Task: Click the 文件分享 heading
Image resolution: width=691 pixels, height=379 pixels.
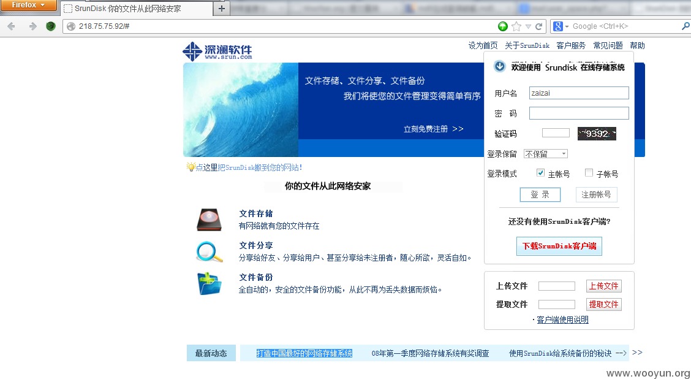Action: click(x=256, y=245)
